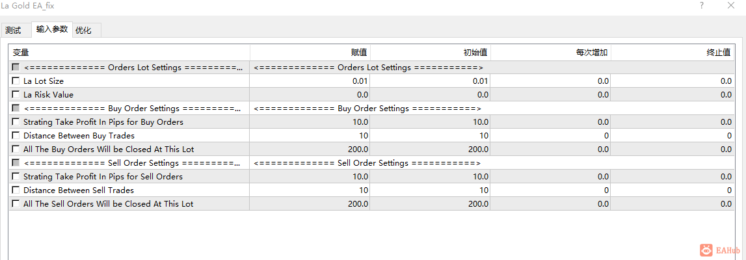
Task: Check Distance Between Buy Trades checkbox
Action: coord(16,136)
